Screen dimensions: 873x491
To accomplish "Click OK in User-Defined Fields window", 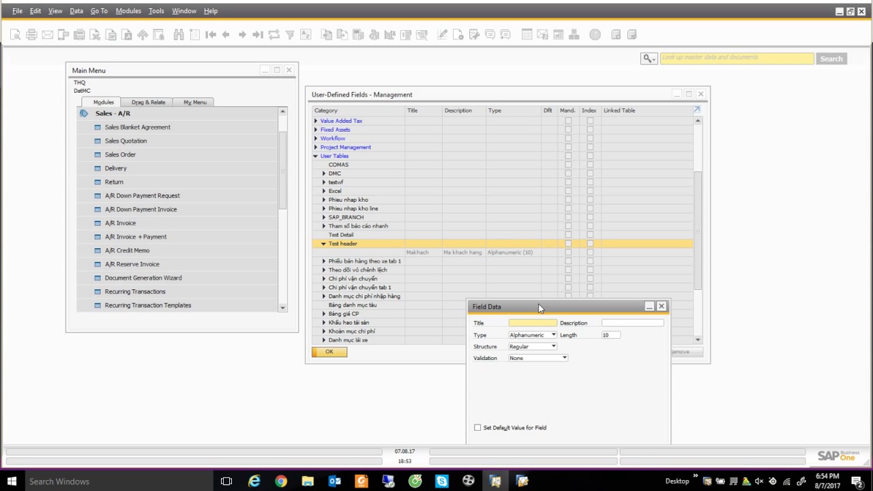I will (329, 352).
